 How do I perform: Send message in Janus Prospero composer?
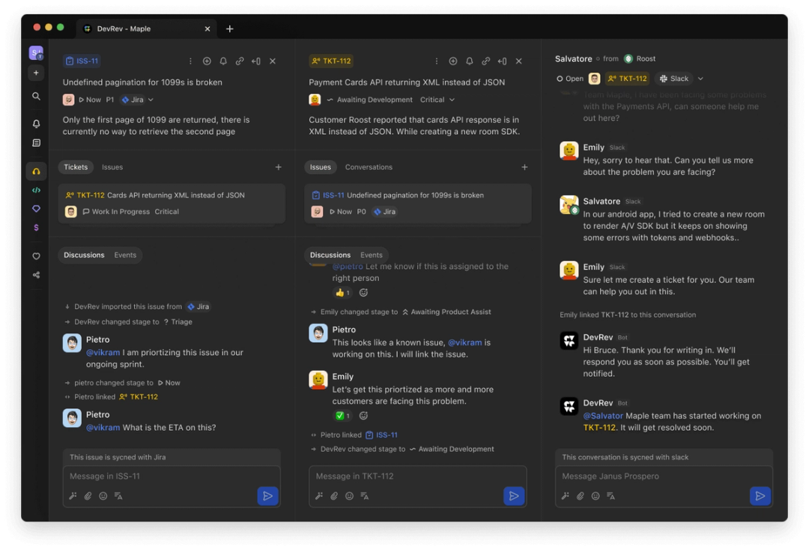[x=760, y=496]
